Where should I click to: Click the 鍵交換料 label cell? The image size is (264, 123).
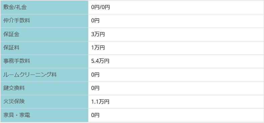click(x=44, y=88)
